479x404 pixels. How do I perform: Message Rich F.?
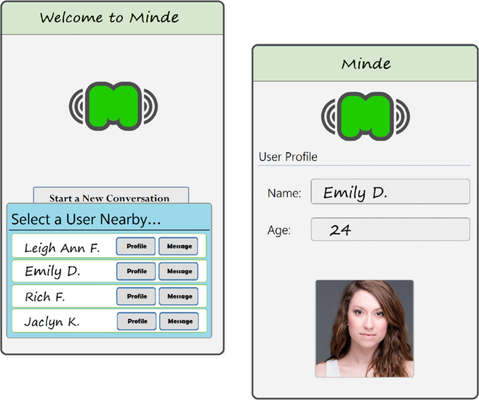coord(179,296)
